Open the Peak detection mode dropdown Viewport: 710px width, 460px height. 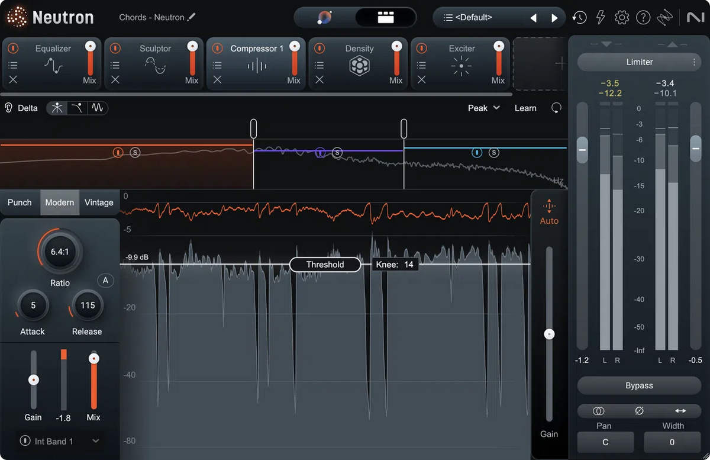484,108
